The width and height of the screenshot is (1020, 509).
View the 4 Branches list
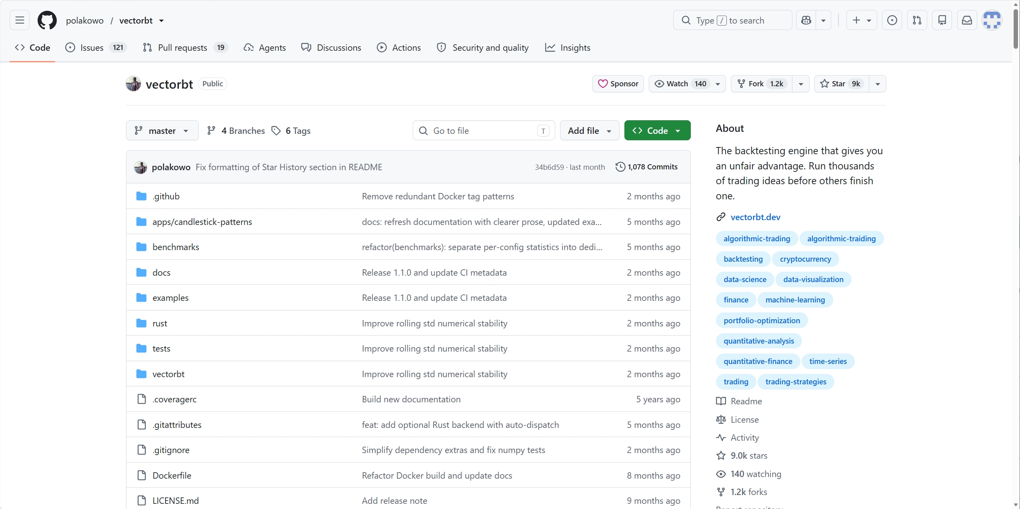pos(236,131)
